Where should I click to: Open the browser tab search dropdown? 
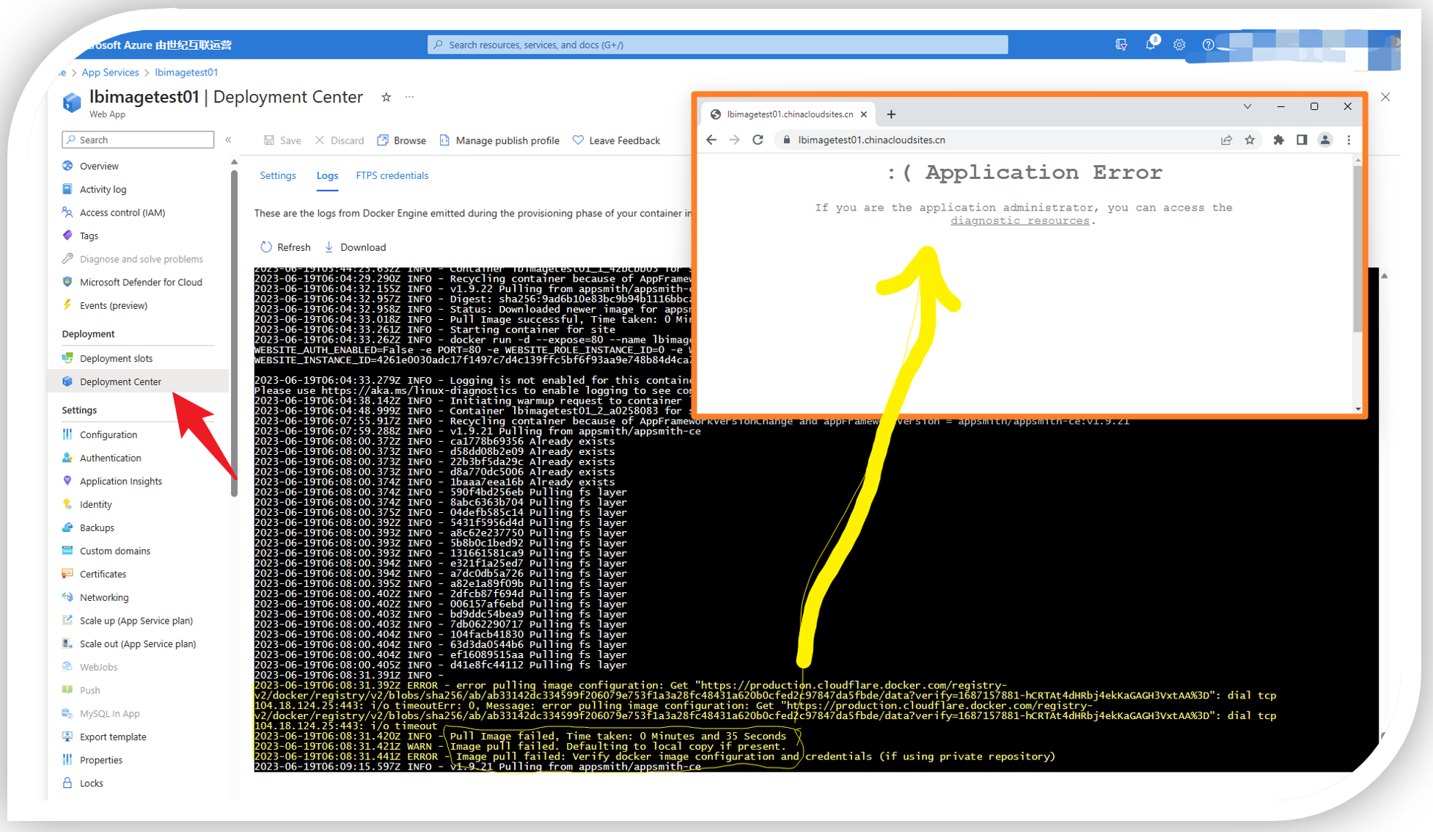point(1247,106)
